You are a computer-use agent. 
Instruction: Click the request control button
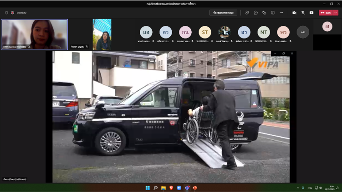coord(223,13)
